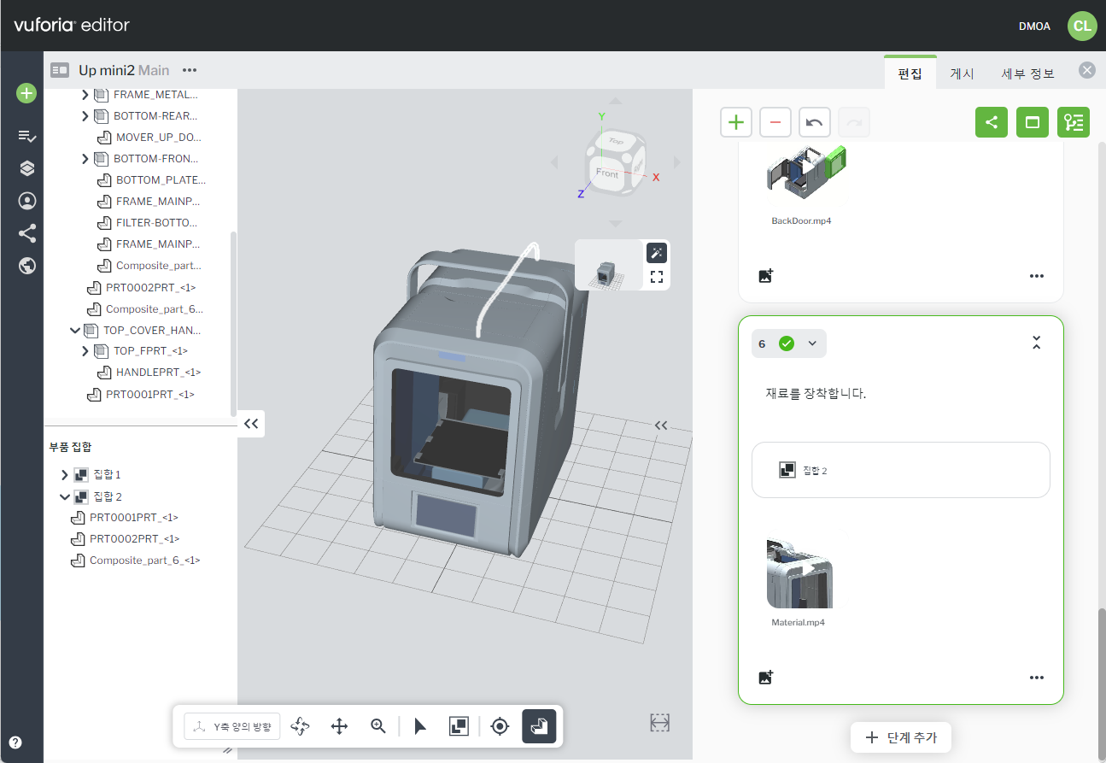Viewport: 1106px width, 763px height.
Task: Choose the arrow selection tool
Action: (x=419, y=726)
